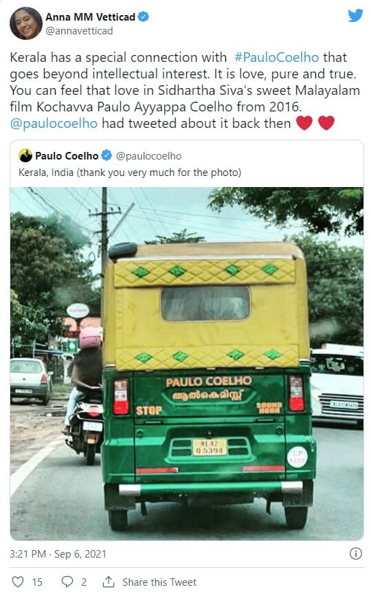Open tweet info circle icon
Image resolution: width=371 pixels, height=592 pixels.
355,553
